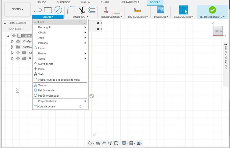Click the green Finish Sketch checkmark
230x148 pixels.
[212, 10]
